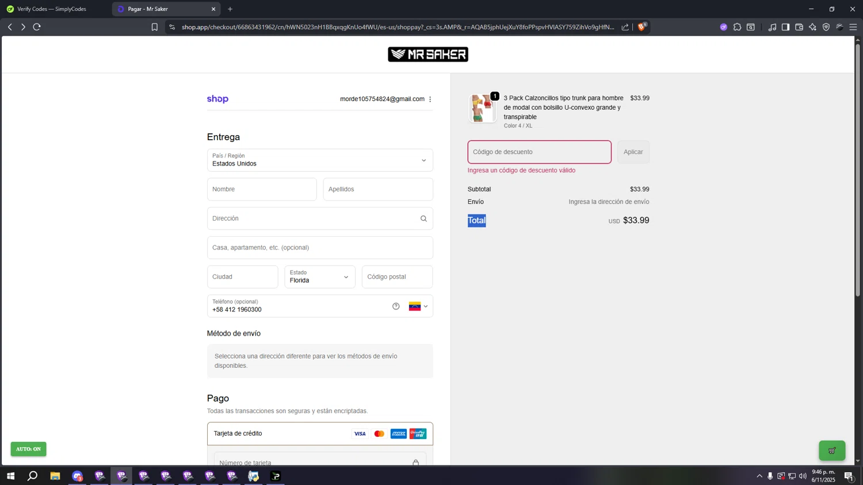The width and height of the screenshot is (863, 485).
Task: Open Brave Shields lion icon
Action: coord(641,27)
